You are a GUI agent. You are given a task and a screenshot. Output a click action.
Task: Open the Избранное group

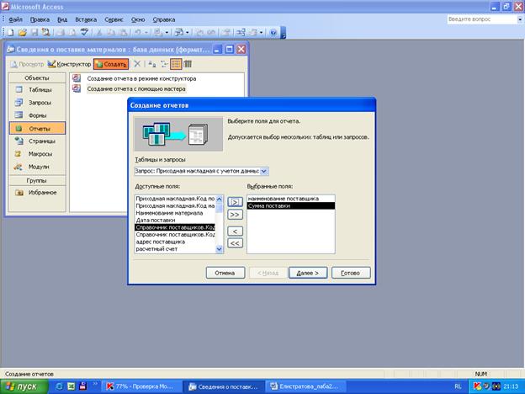point(37,192)
